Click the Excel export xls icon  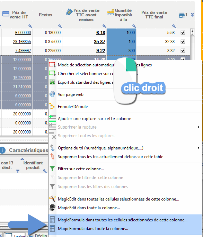click(x=52, y=82)
